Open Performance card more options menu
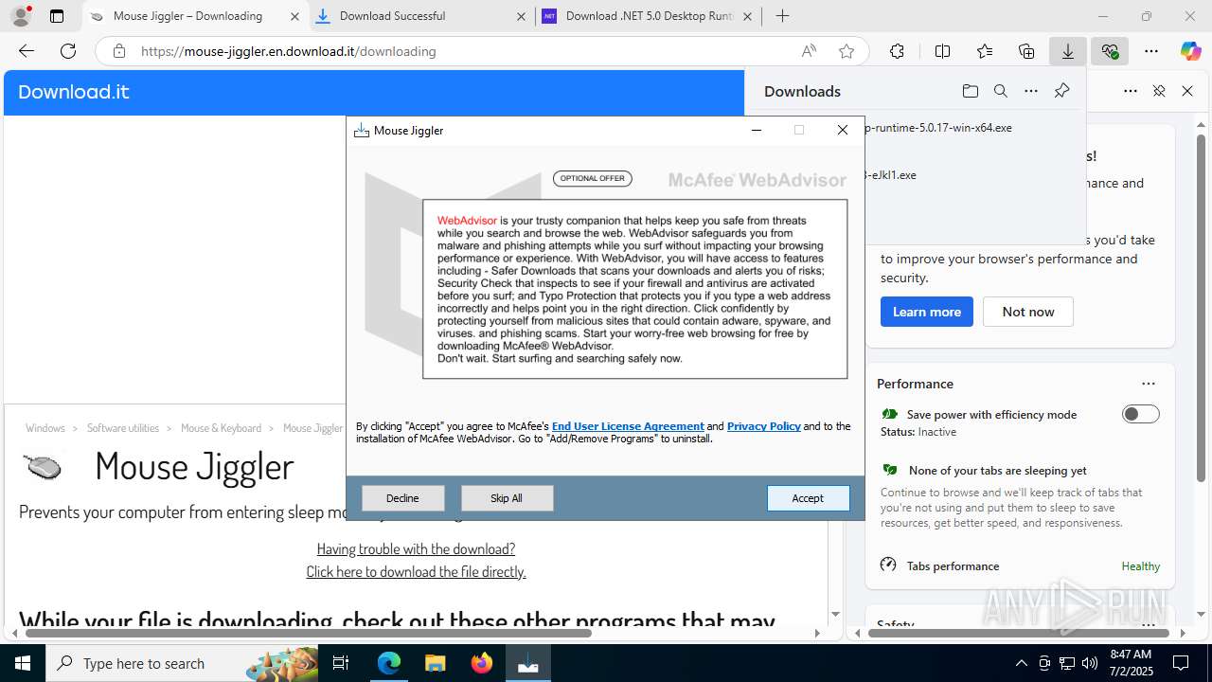 (1149, 384)
